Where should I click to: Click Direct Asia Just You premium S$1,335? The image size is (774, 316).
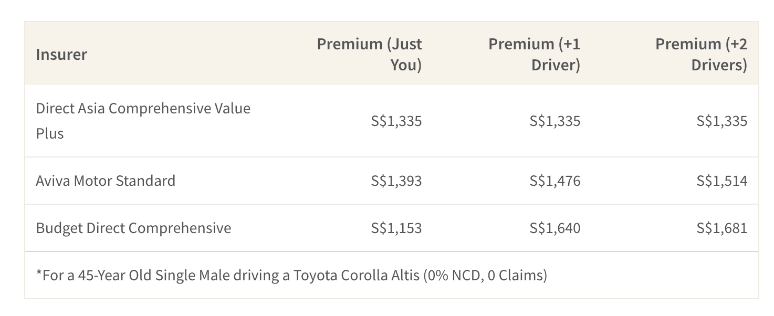tap(396, 121)
